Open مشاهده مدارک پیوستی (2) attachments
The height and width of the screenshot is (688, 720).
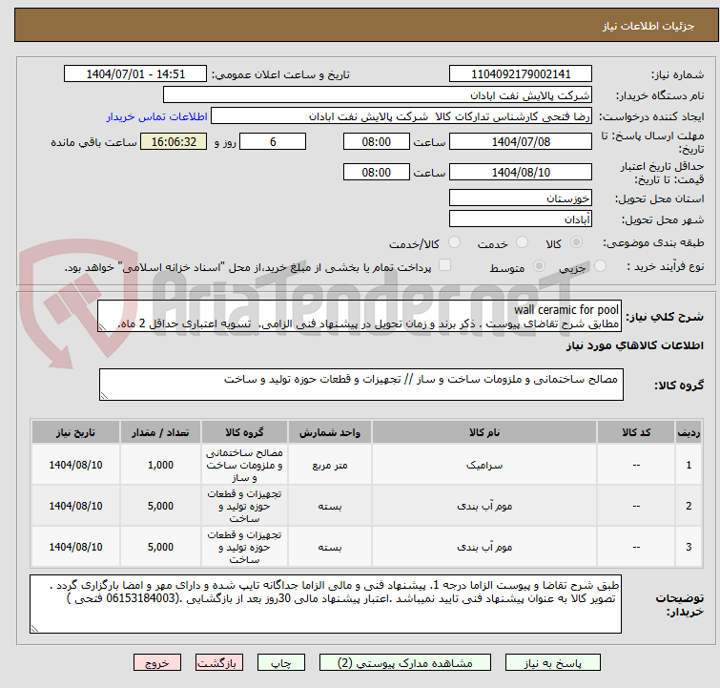click(x=395, y=662)
